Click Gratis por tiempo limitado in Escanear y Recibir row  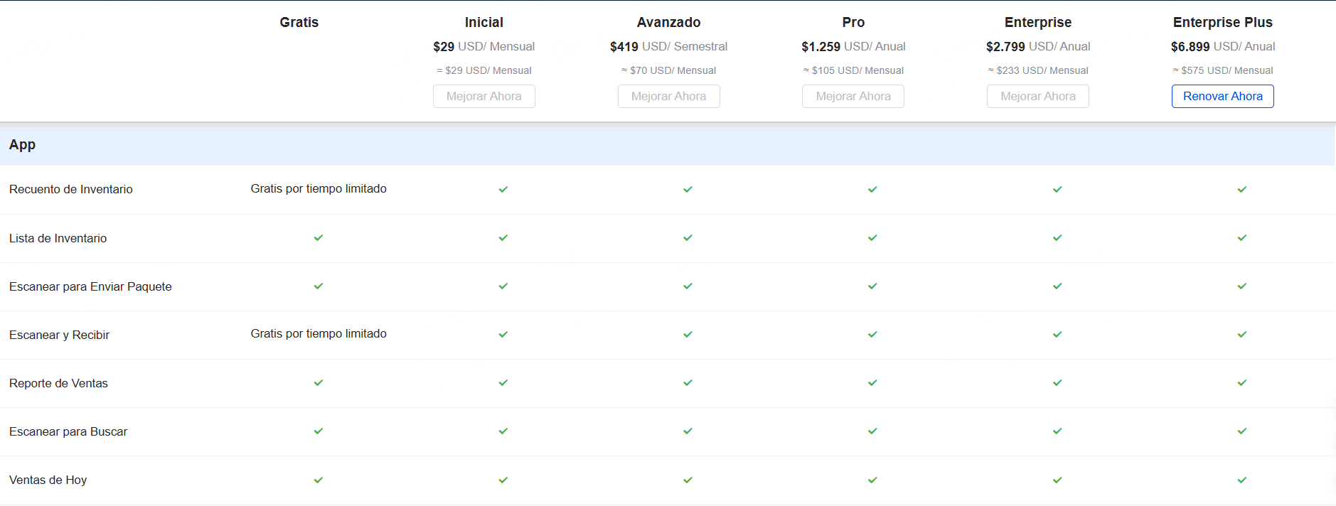point(319,333)
